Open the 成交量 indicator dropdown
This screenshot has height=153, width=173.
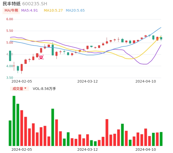tap(19, 89)
